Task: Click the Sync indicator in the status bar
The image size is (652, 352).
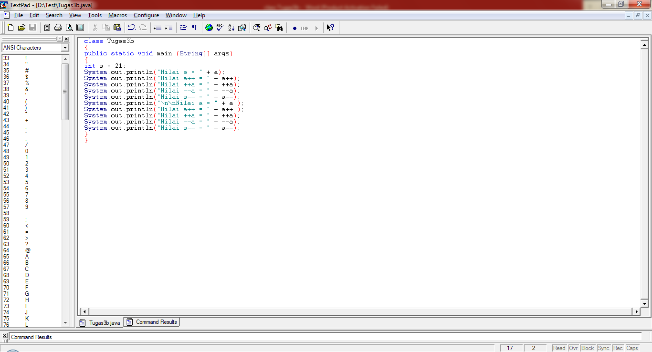Action: click(x=604, y=348)
